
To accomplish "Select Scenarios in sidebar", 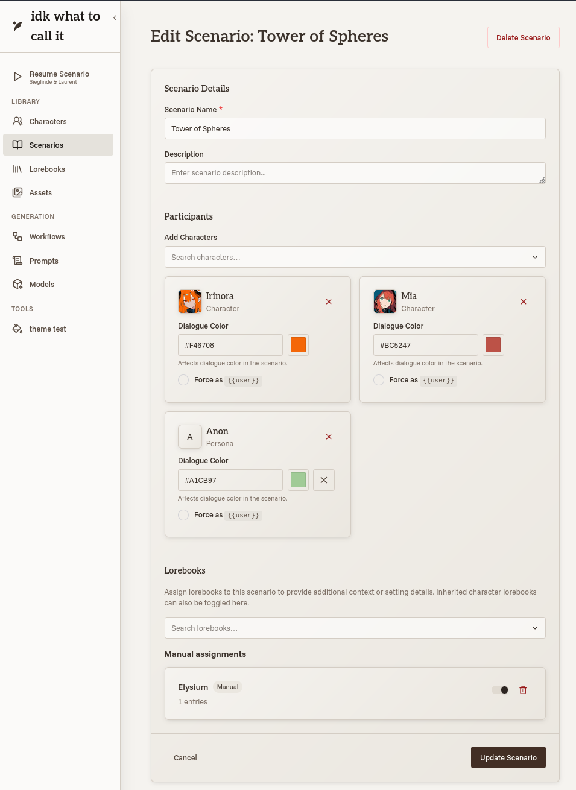I will point(58,145).
